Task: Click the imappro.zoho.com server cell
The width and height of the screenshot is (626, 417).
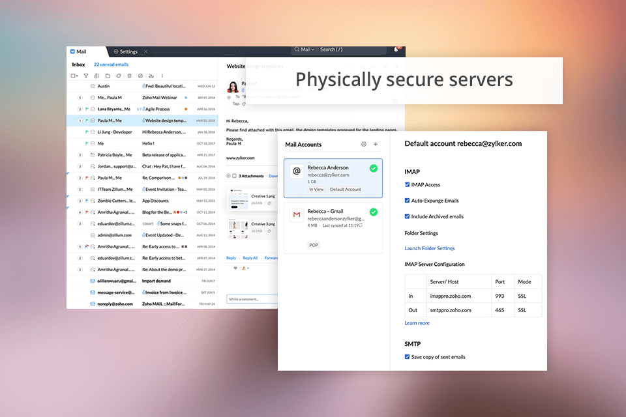Action: [x=458, y=296]
